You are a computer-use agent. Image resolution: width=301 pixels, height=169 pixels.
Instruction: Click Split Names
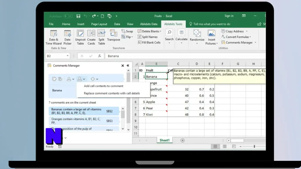148,37
